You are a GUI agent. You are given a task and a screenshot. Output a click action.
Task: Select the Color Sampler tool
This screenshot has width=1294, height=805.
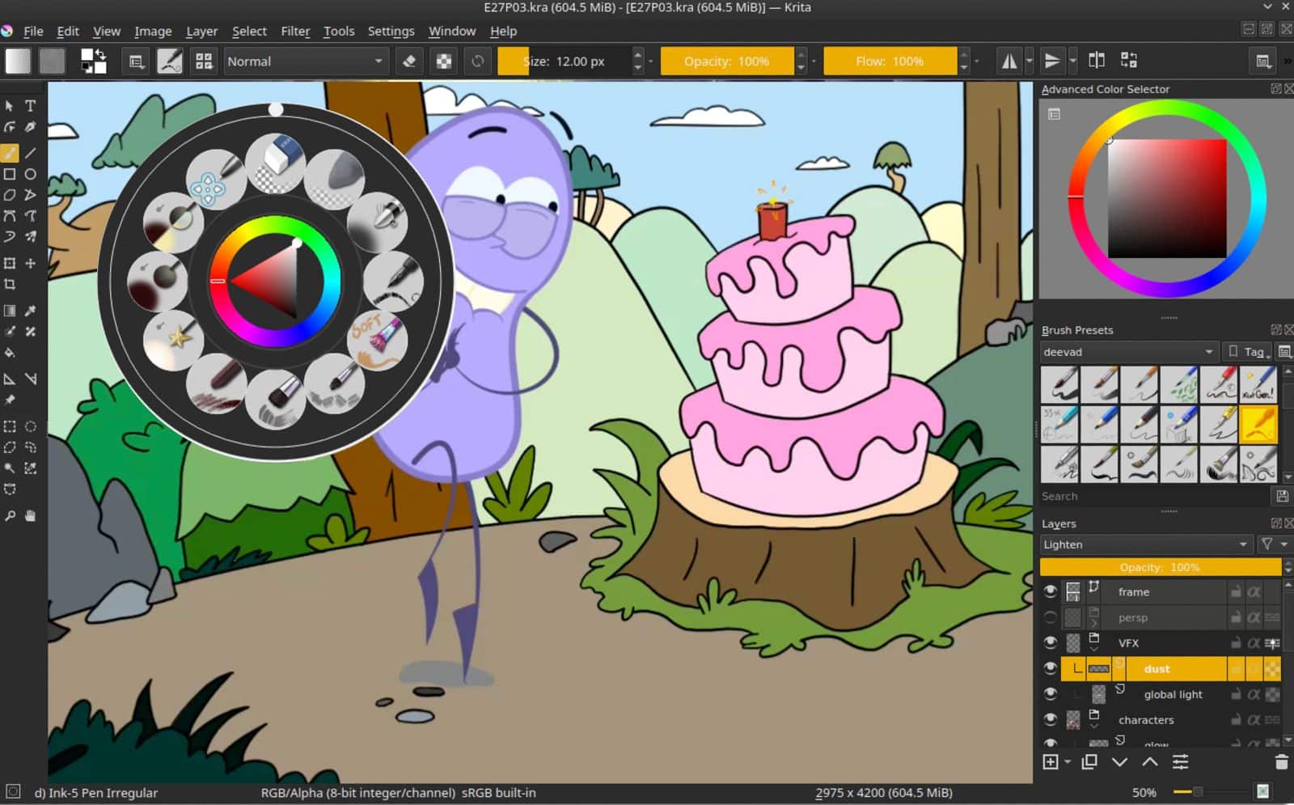30,311
